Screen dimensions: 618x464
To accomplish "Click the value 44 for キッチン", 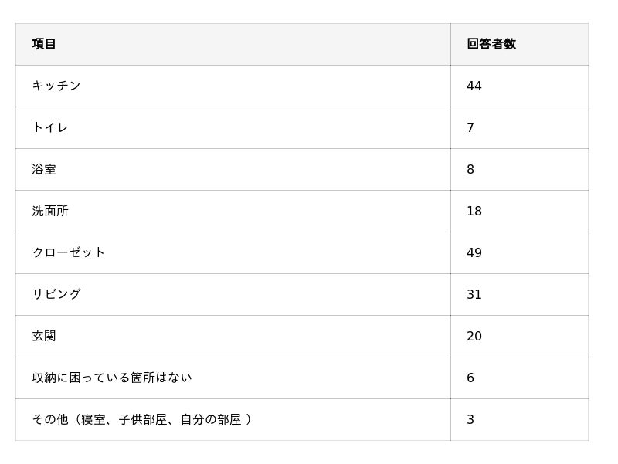I will [474, 86].
